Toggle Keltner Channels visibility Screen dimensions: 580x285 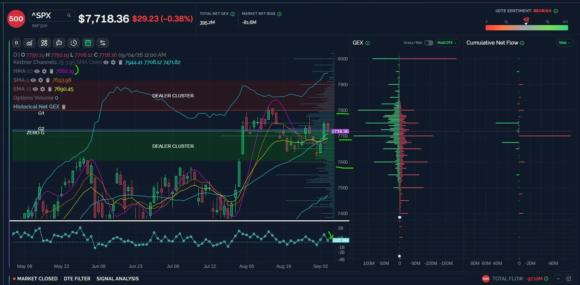pos(106,62)
